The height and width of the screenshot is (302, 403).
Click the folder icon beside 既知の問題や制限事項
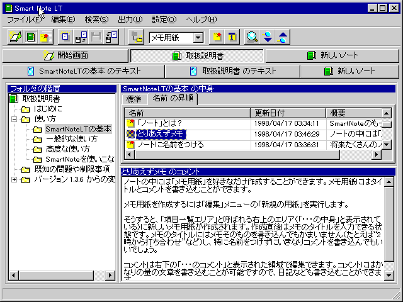[x=25, y=169]
